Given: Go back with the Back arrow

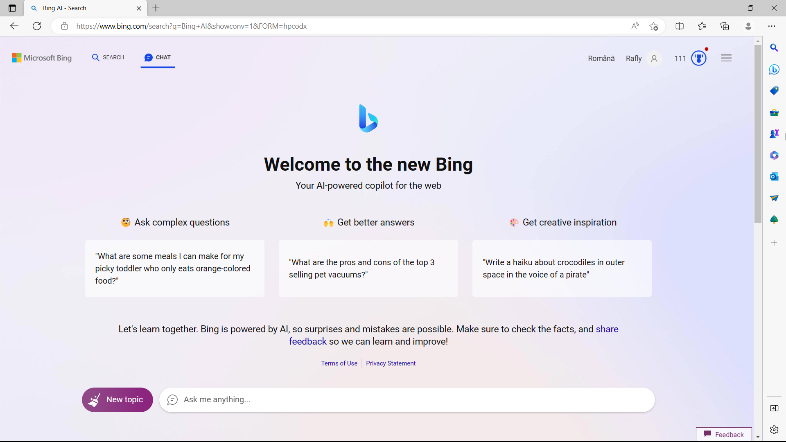Looking at the screenshot, I should pos(14,26).
